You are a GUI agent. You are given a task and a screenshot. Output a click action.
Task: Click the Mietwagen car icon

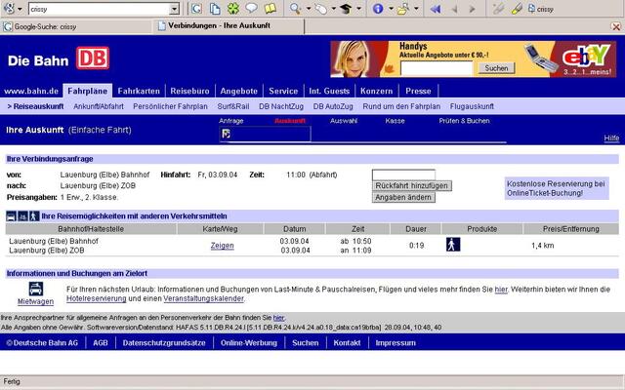[x=35, y=290]
